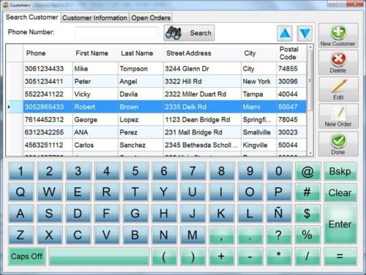
Task: Click the Done checkmark button
Action: click(338, 144)
